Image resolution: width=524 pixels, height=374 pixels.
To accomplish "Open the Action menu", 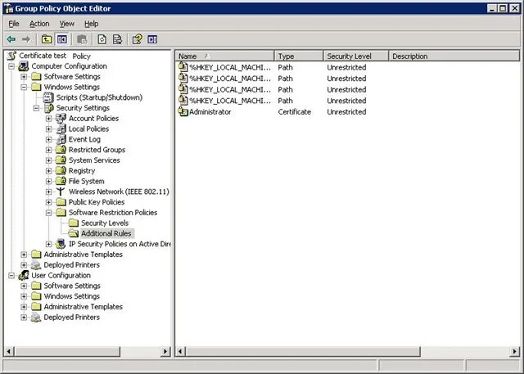I will [x=39, y=24].
